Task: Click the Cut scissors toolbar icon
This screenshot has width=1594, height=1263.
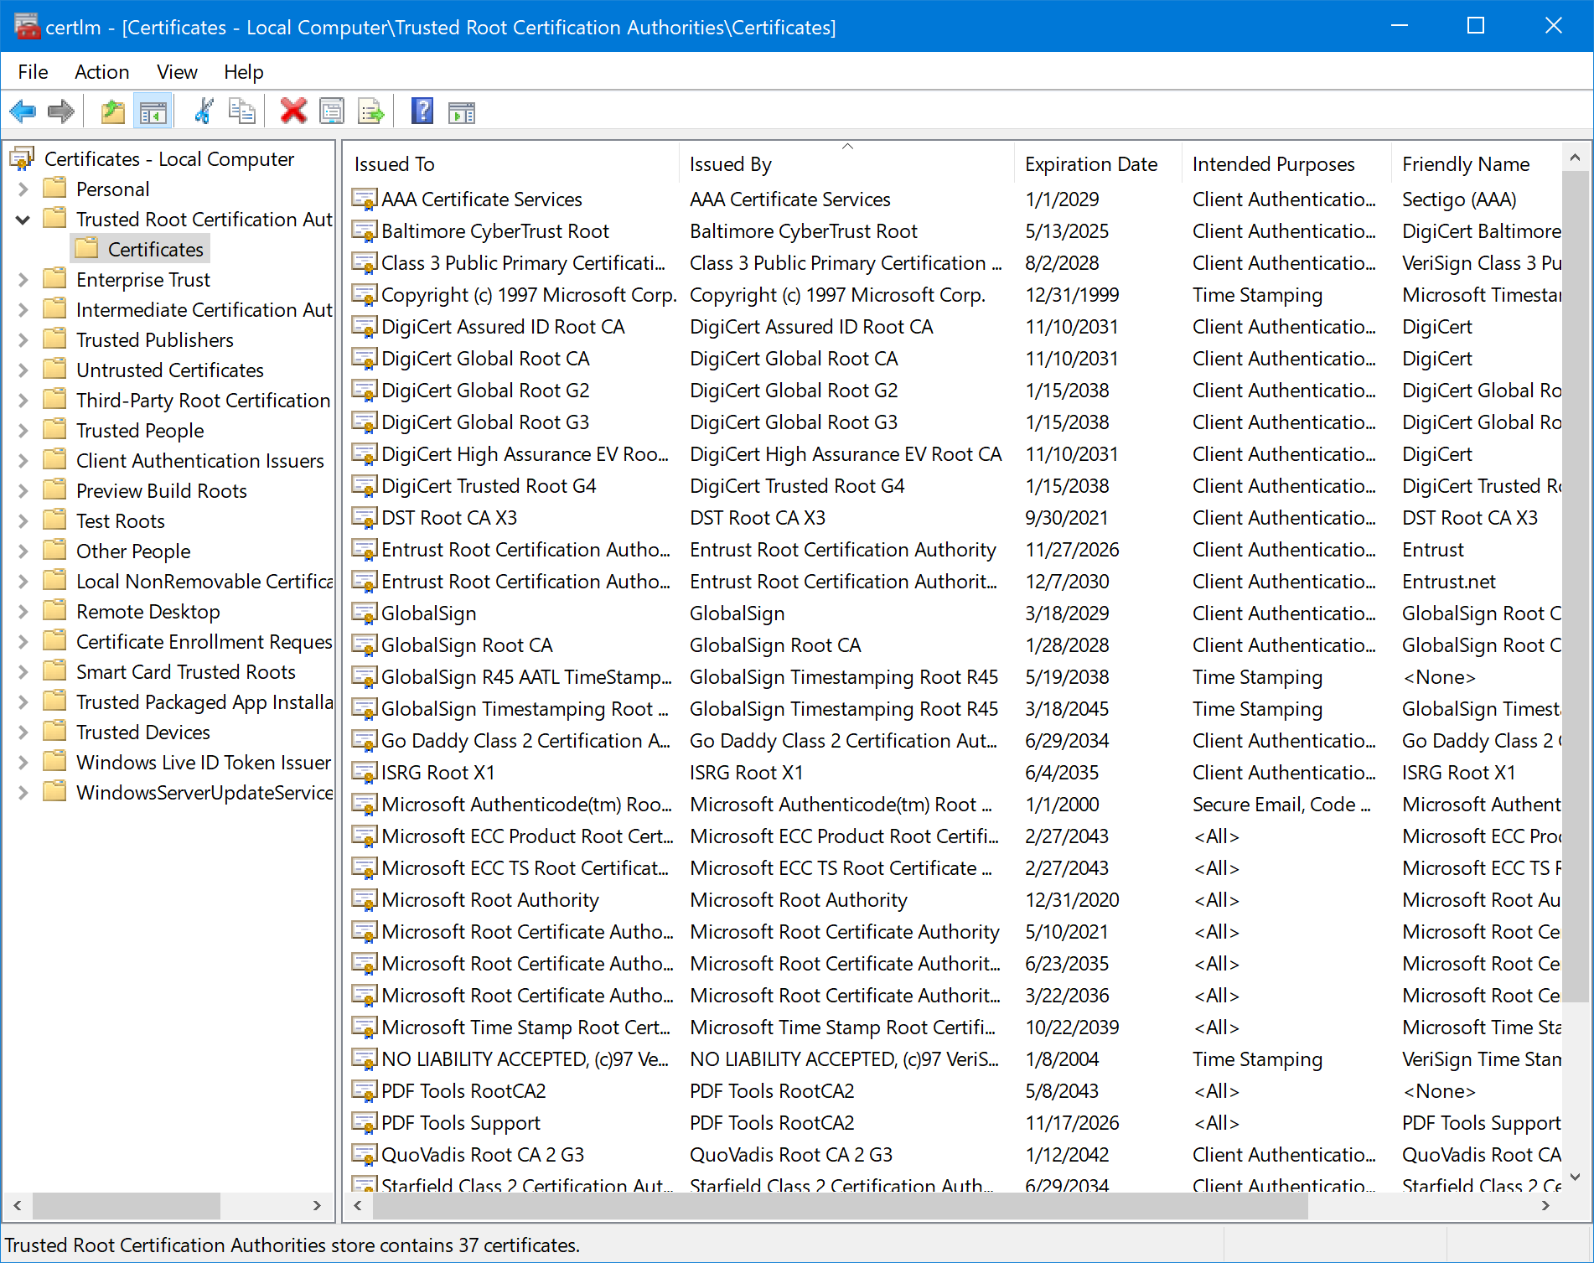Action: [204, 111]
